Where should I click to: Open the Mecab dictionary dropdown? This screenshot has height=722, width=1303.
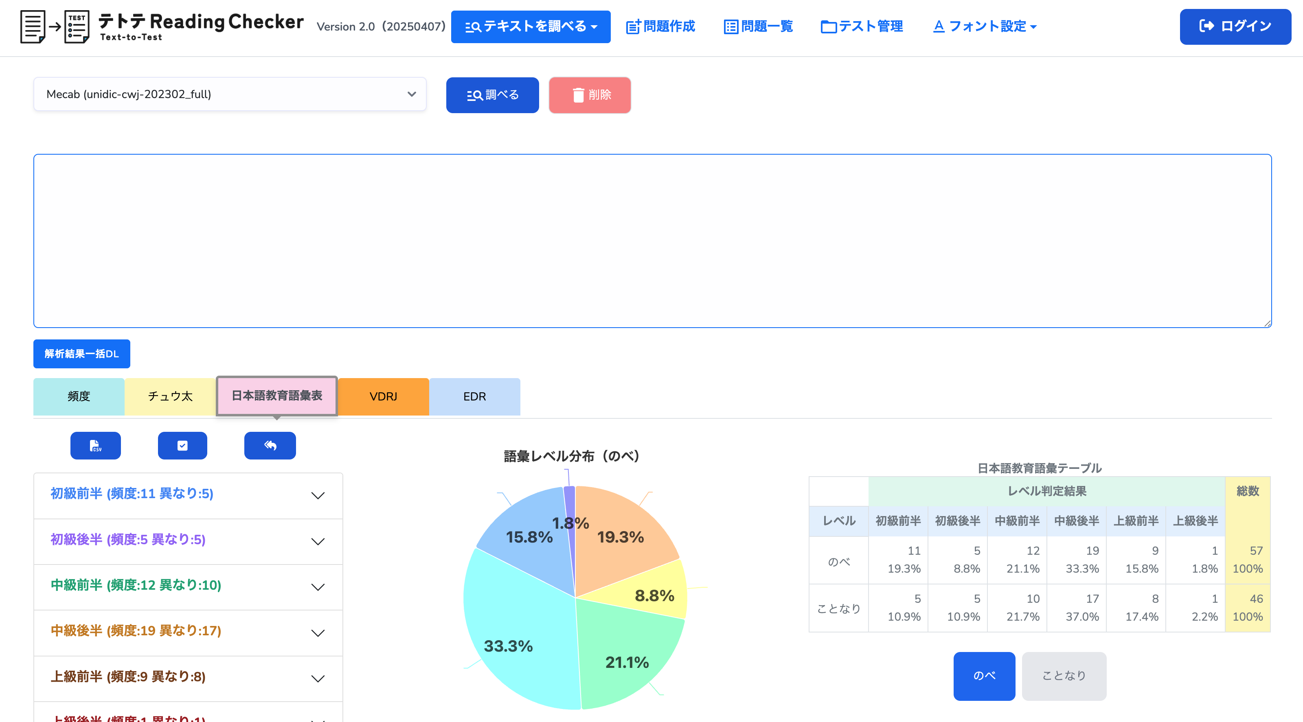230,94
